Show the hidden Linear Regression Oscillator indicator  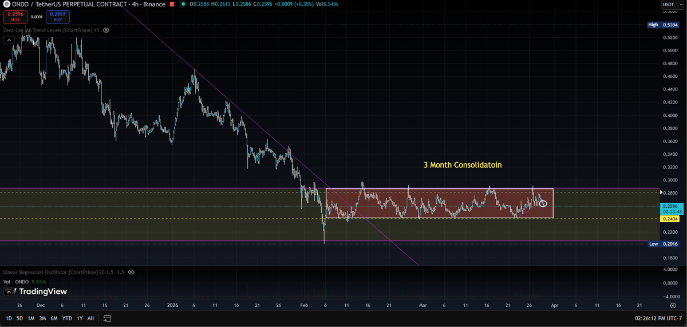(131, 272)
